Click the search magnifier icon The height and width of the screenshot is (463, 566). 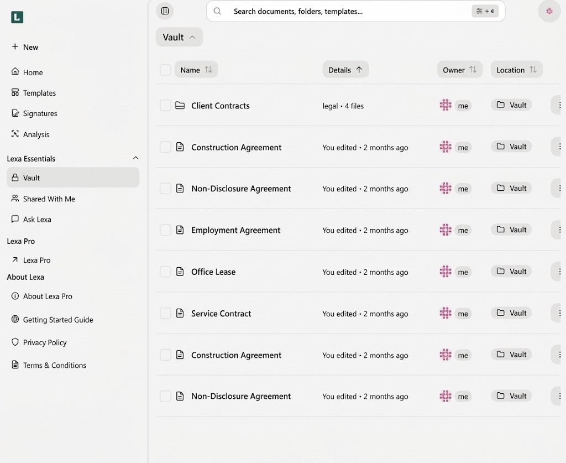point(217,11)
